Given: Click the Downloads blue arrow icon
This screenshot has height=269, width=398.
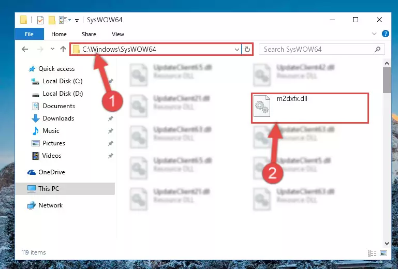Looking at the screenshot, I should tap(36, 118).
